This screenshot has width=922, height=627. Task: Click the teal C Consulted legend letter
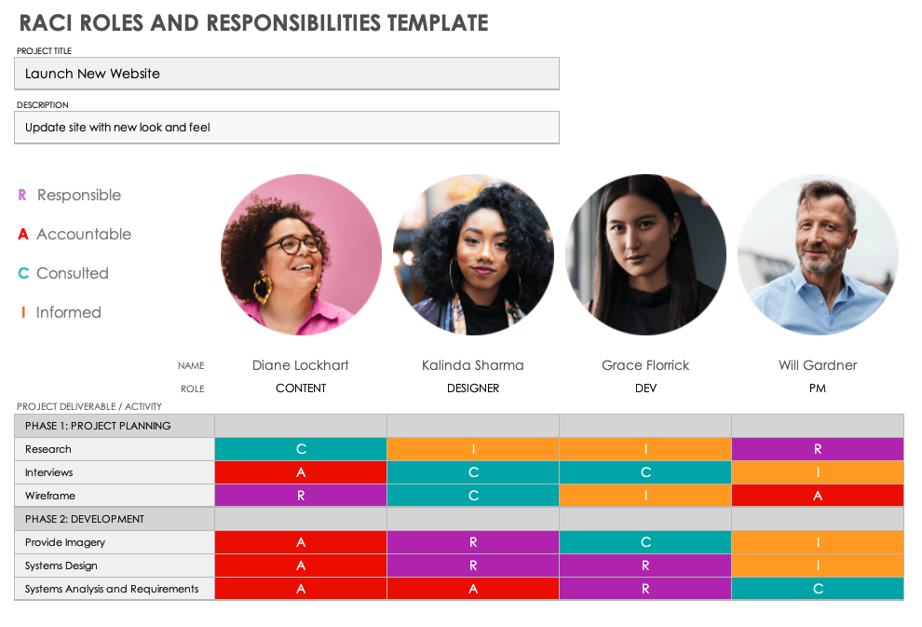pyautogui.click(x=23, y=274)
